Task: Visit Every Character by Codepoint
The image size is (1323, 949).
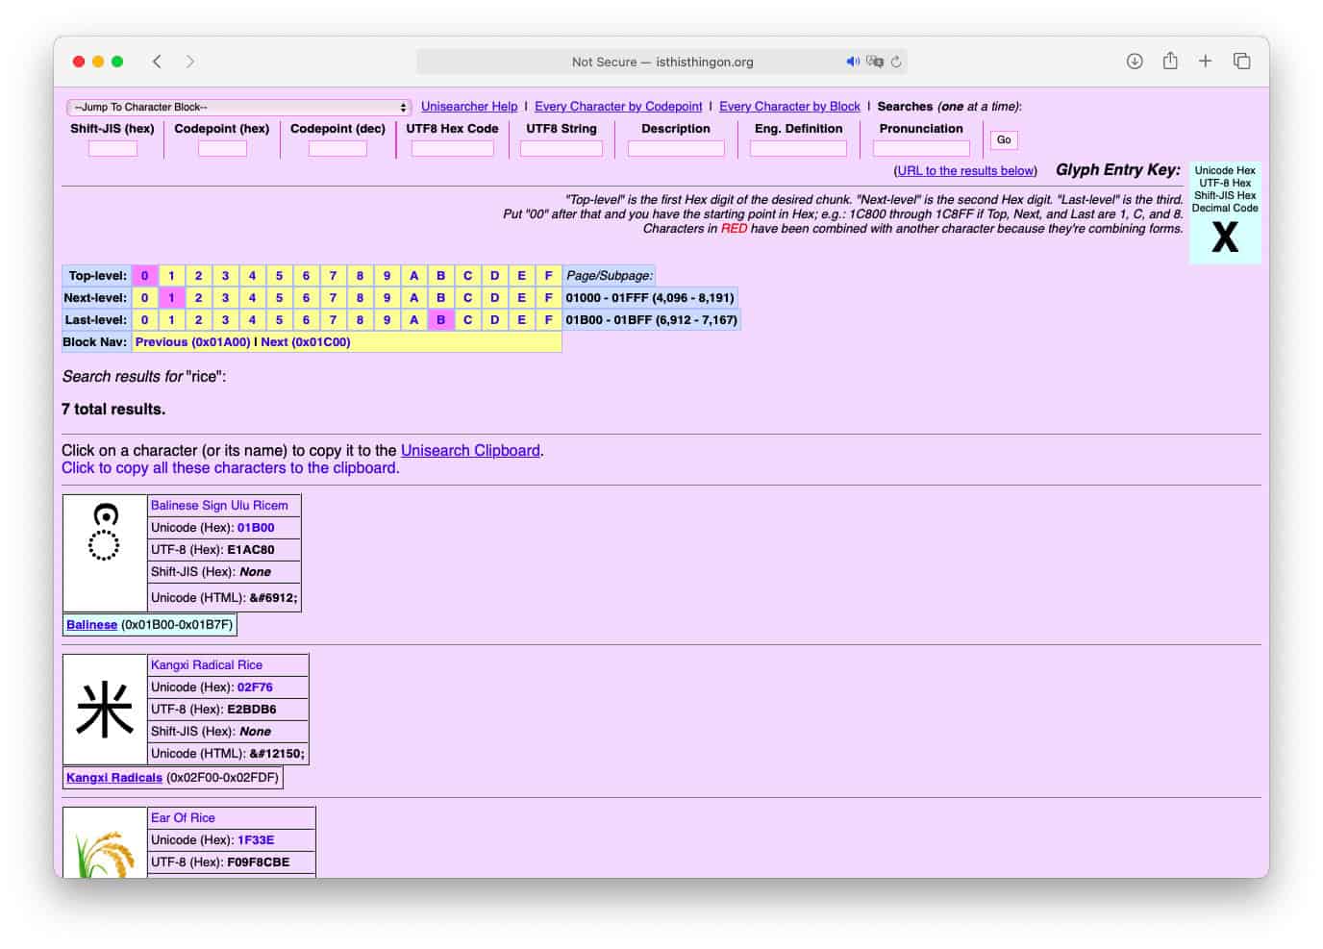Action: [x=617, y=106]
